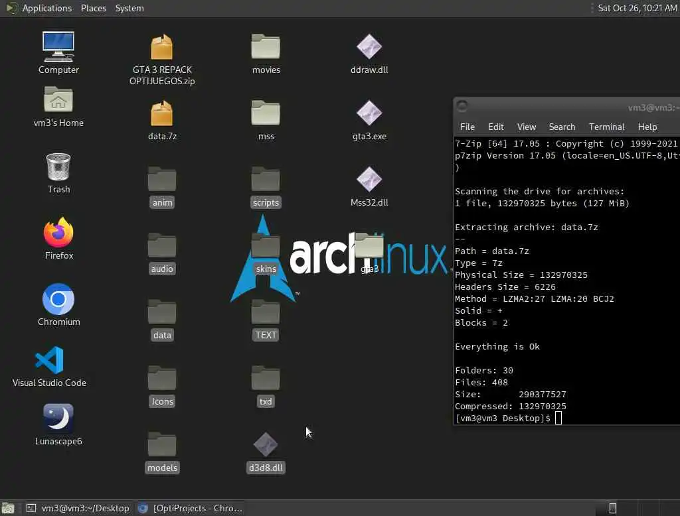The height and width of the screenshot is (516, 680).
Task: Open the System panel menu
Action: coord(129,8)
